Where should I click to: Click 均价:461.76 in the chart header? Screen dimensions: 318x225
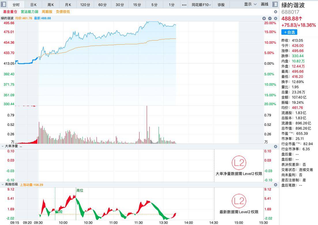[x=24, y=18]
